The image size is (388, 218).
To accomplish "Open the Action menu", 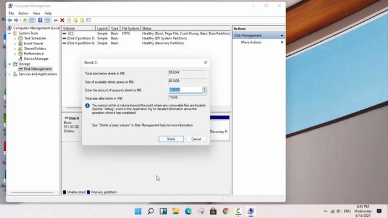I will coord(23,13).
